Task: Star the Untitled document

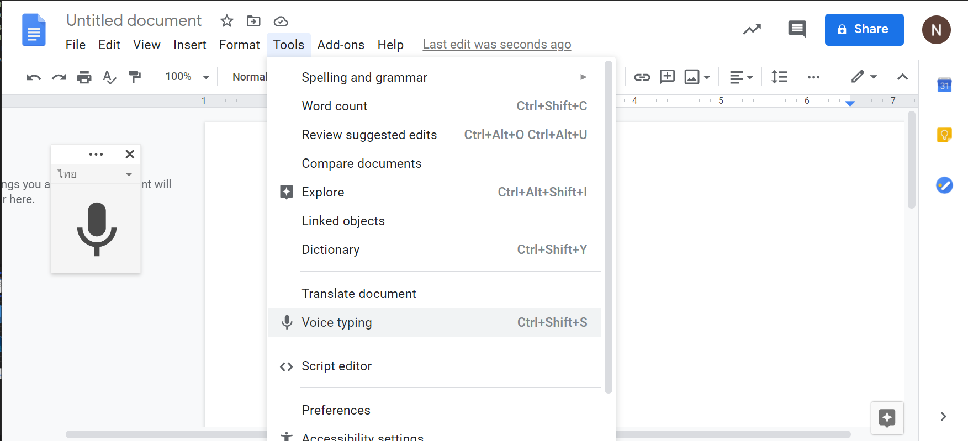Action: click(226, 21)
